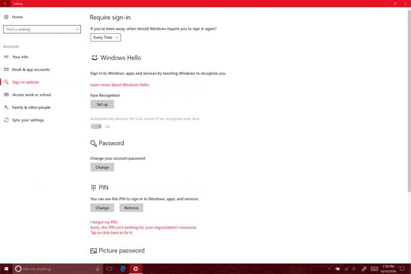Viewport: 411px width, 274px height.
Task: Click the Find a setting search box
Action: 42,29
